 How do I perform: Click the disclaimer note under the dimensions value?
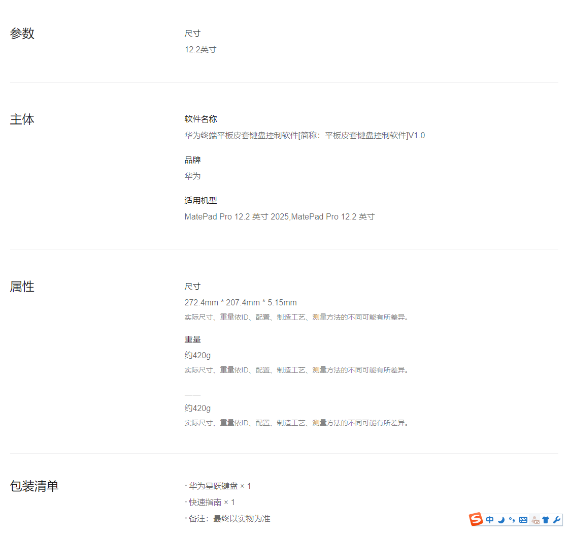(x=296, y=317)
